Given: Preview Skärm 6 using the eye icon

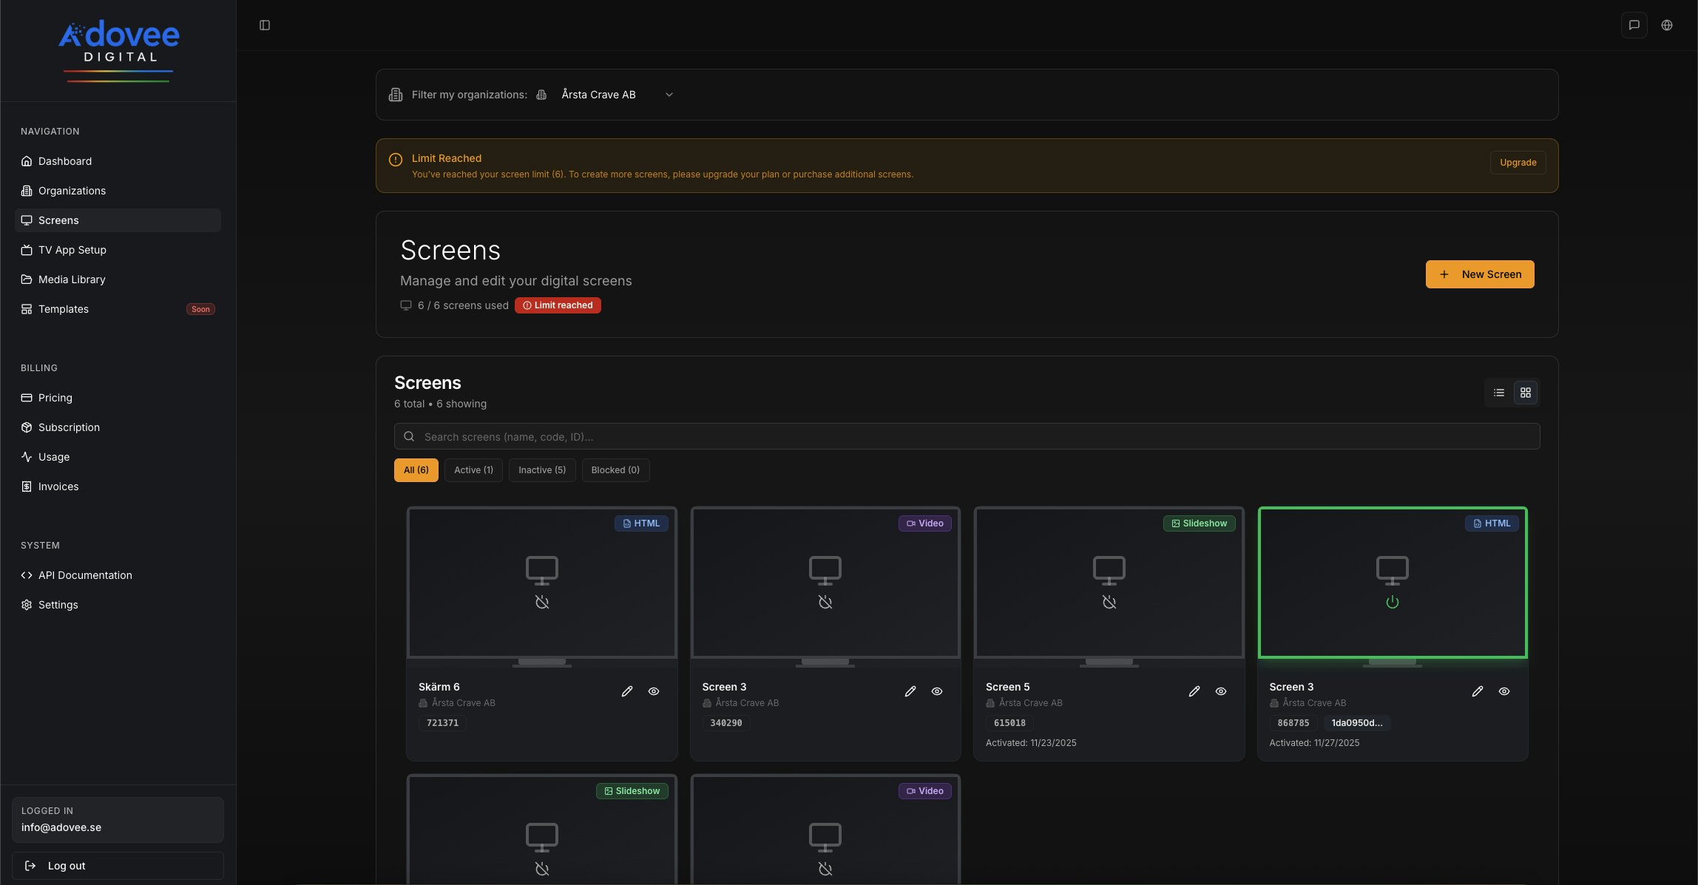Looking at the screenshot, I should tap(654, 691).
